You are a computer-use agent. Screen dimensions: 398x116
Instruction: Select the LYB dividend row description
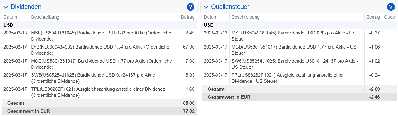point(100,50)
